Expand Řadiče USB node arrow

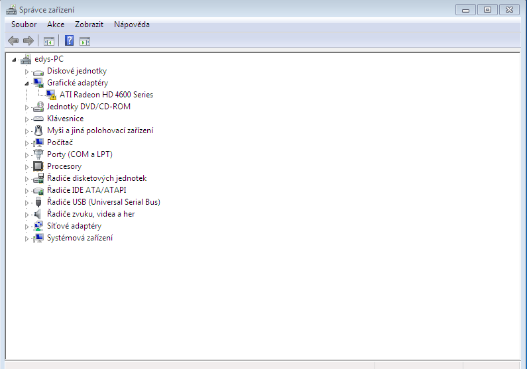coord(27,203)
